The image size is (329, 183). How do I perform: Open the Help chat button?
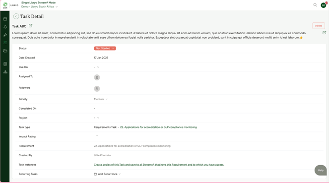point(321,170)
